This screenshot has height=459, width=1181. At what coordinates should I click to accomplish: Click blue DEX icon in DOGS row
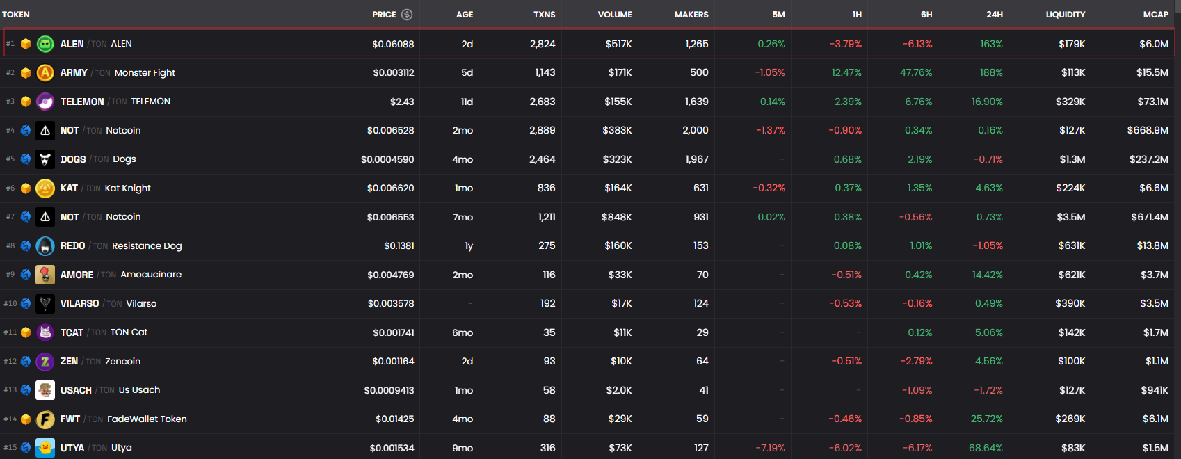coord(26,159)
